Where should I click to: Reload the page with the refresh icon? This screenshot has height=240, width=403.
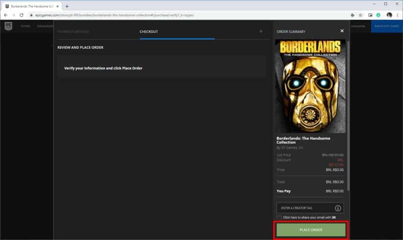pos(22,15)
